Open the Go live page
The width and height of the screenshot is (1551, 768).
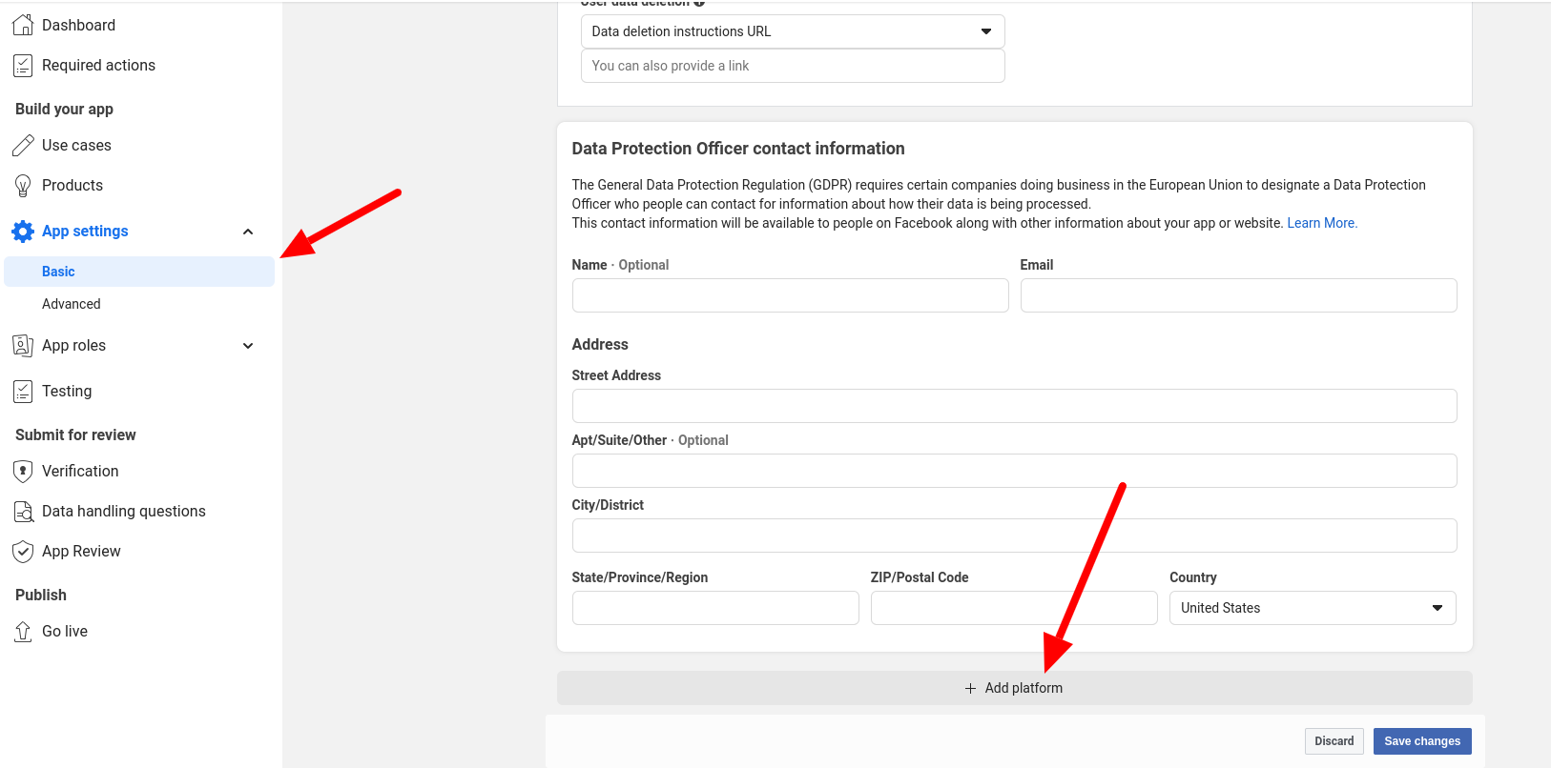point(65,631)
